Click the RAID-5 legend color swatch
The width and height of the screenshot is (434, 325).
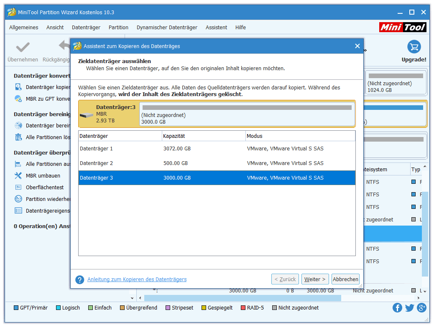(x=243, y=308)
